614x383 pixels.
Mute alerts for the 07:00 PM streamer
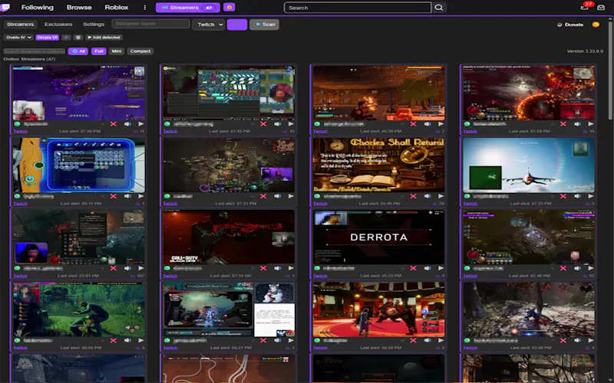(x=127, y=124)
